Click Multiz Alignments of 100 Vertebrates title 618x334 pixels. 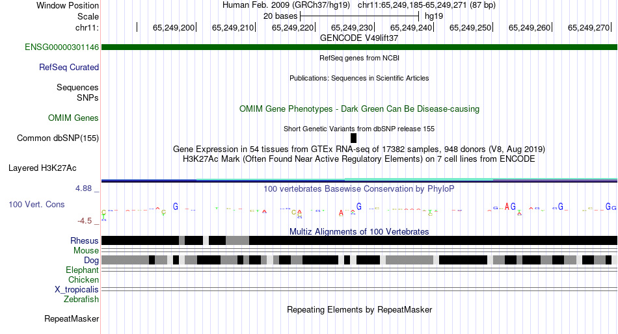(359, 231)
